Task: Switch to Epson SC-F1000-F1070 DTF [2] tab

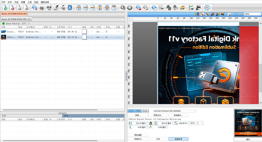Action: (16, 19)
